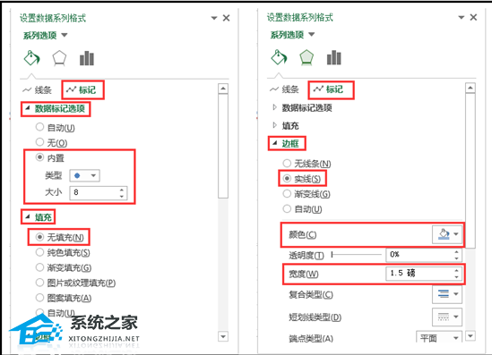Screen dimensions: 492x355
Task: Select 自动(U) marker option radio
Action: 39,127
